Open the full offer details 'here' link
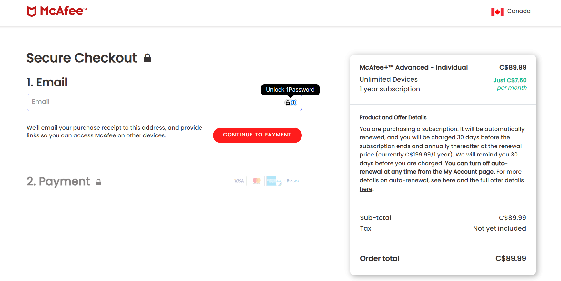561x281 pixels. tap(366, 189)
